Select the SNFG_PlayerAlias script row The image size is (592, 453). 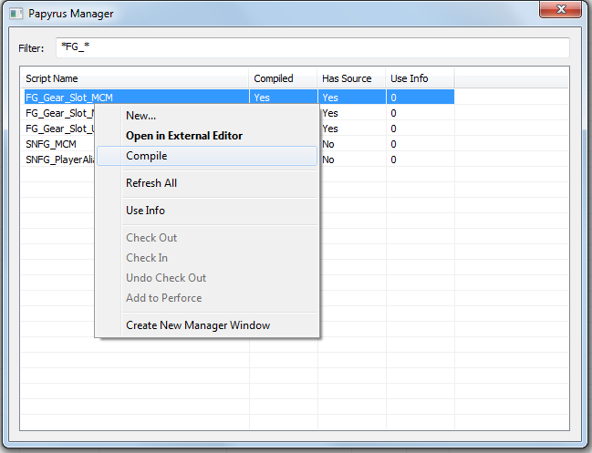tap(59, 160)
